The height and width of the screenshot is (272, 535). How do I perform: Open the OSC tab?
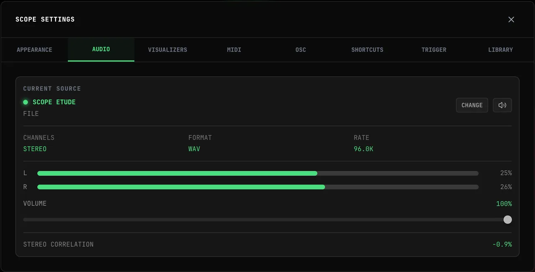(301, 50)
